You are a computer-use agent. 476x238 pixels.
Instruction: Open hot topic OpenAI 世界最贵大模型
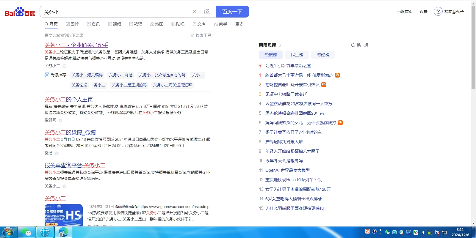click(288, 170)
